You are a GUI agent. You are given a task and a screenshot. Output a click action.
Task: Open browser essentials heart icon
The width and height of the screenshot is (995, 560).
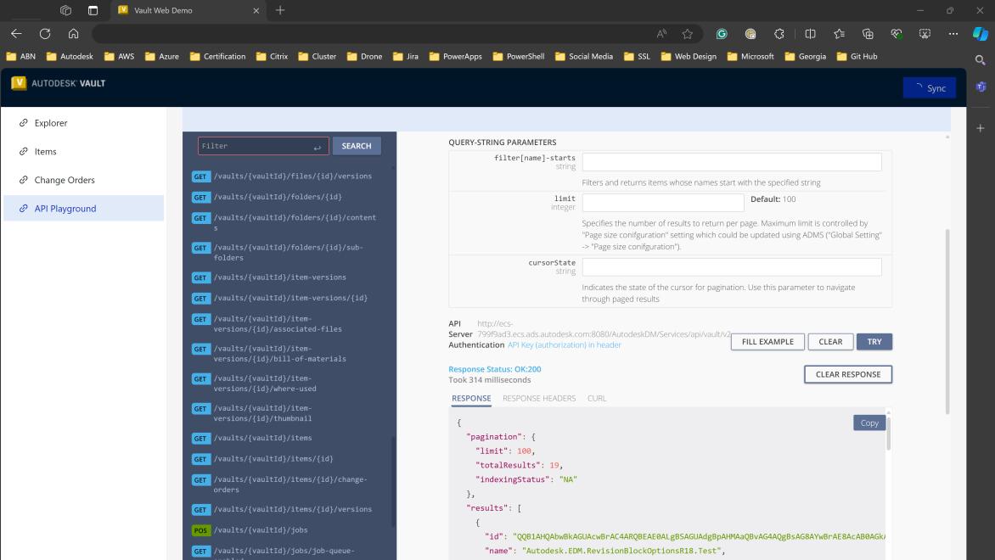[896, 34]
